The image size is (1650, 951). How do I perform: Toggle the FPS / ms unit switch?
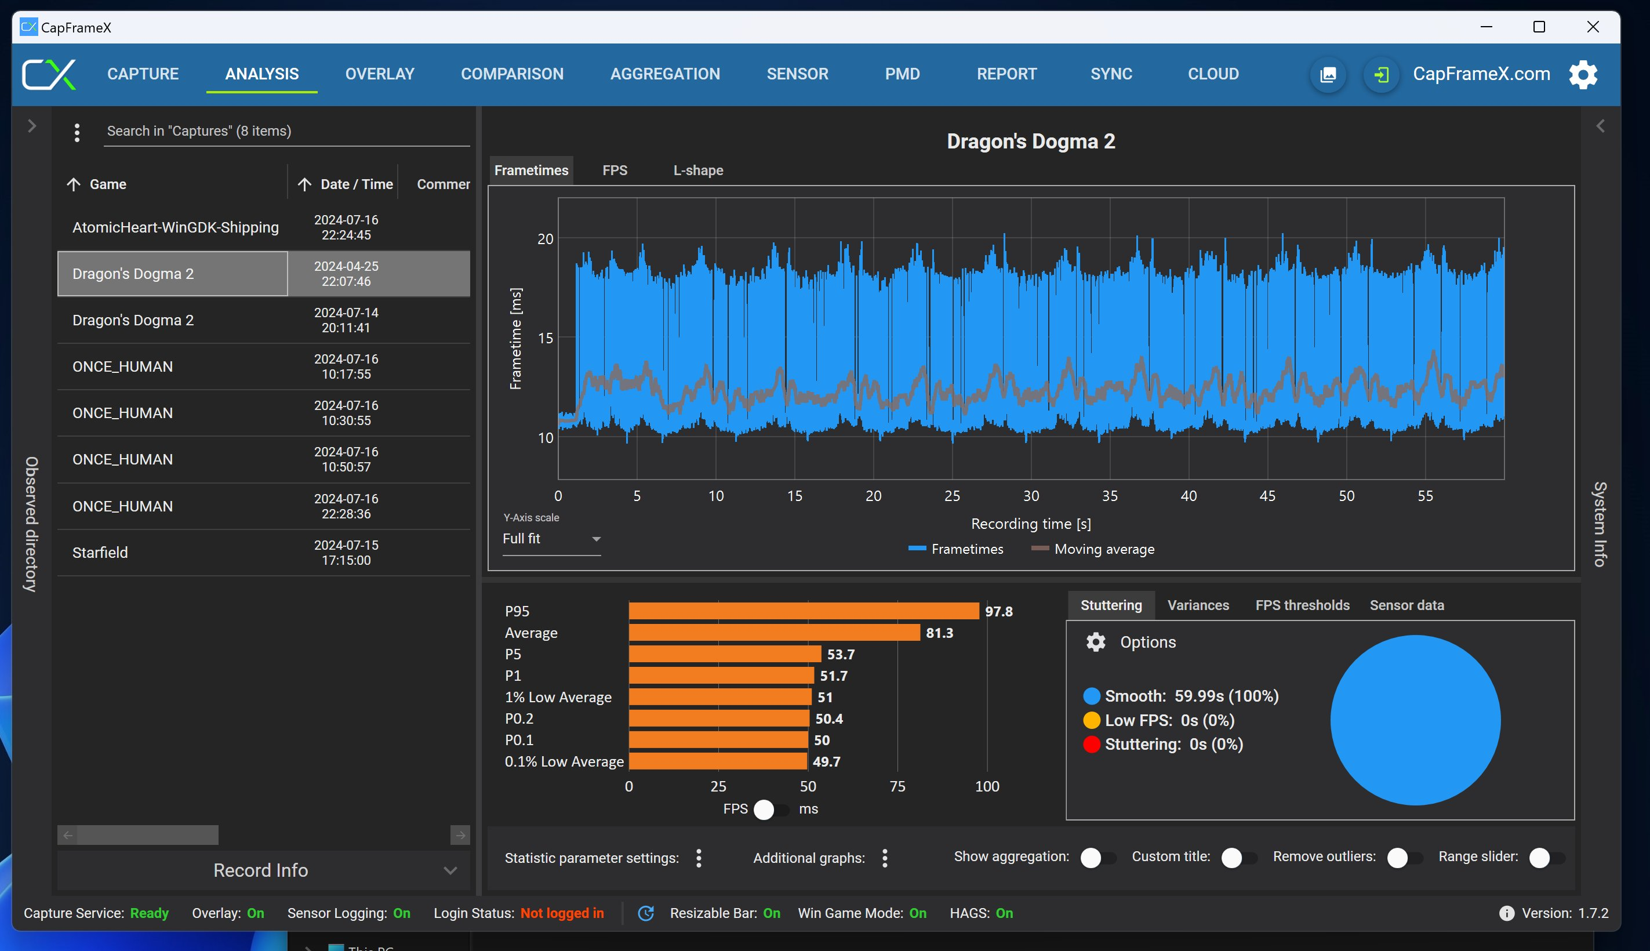[772, 810]
